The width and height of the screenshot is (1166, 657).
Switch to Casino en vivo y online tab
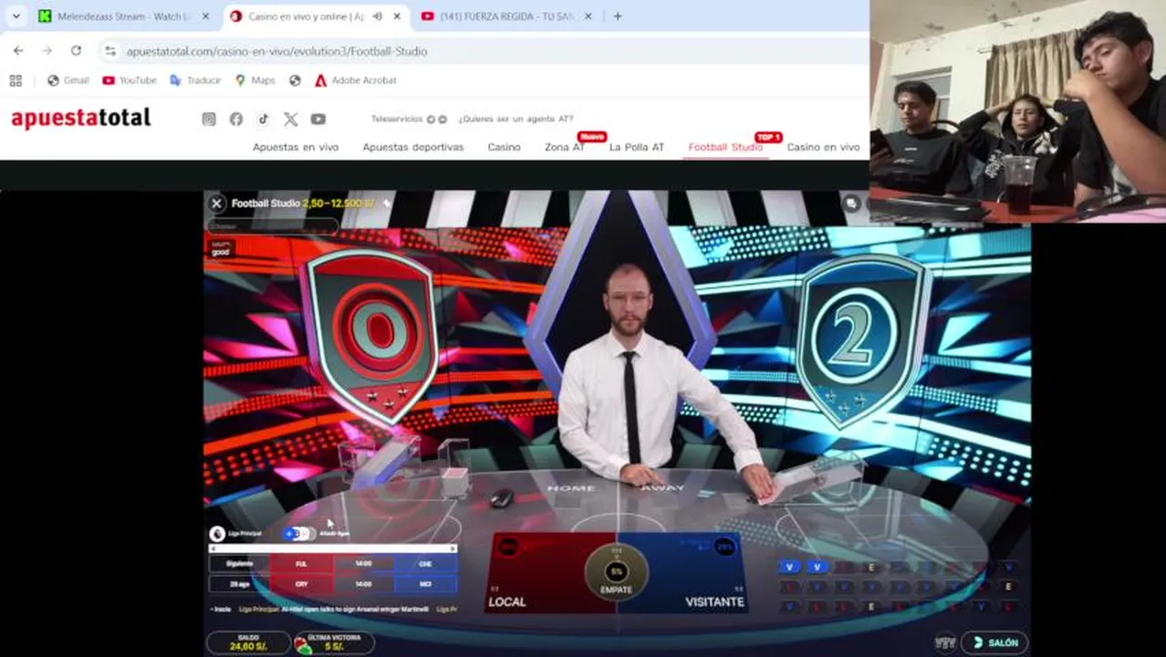tap(306, 16)
